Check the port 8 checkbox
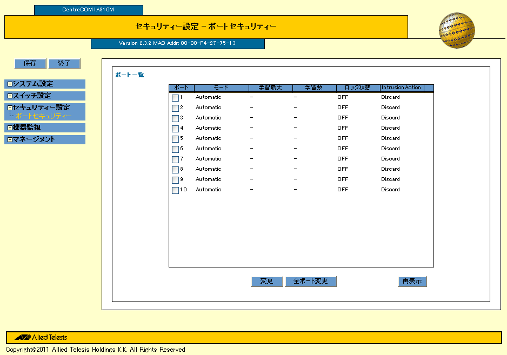This screenshot has height=355, width=507. (x=175, y=170)
